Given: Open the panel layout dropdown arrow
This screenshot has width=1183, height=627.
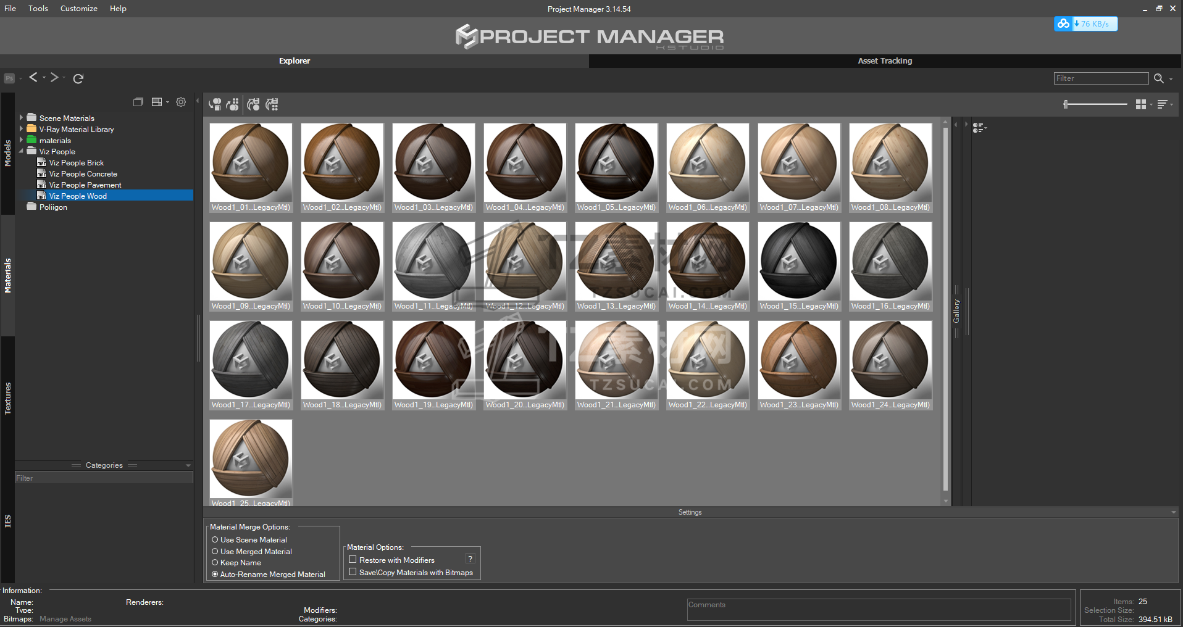Looking at the screenshot, I should pyautogui.click(x=167, y=102).
